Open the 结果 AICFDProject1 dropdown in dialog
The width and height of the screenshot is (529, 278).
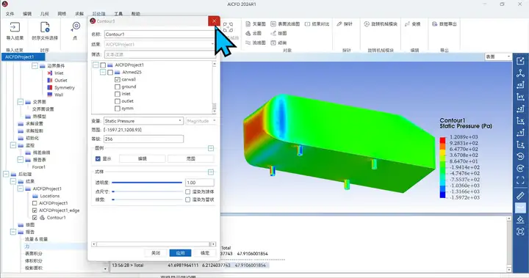click(x=159, y=44)
